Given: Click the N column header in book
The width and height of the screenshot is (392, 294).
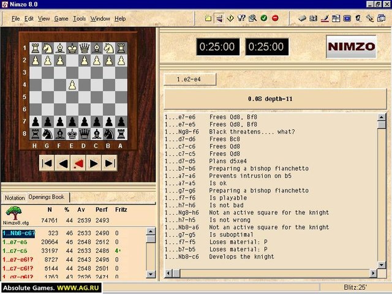Looking at the screenshot, I should tap(50, 209).
